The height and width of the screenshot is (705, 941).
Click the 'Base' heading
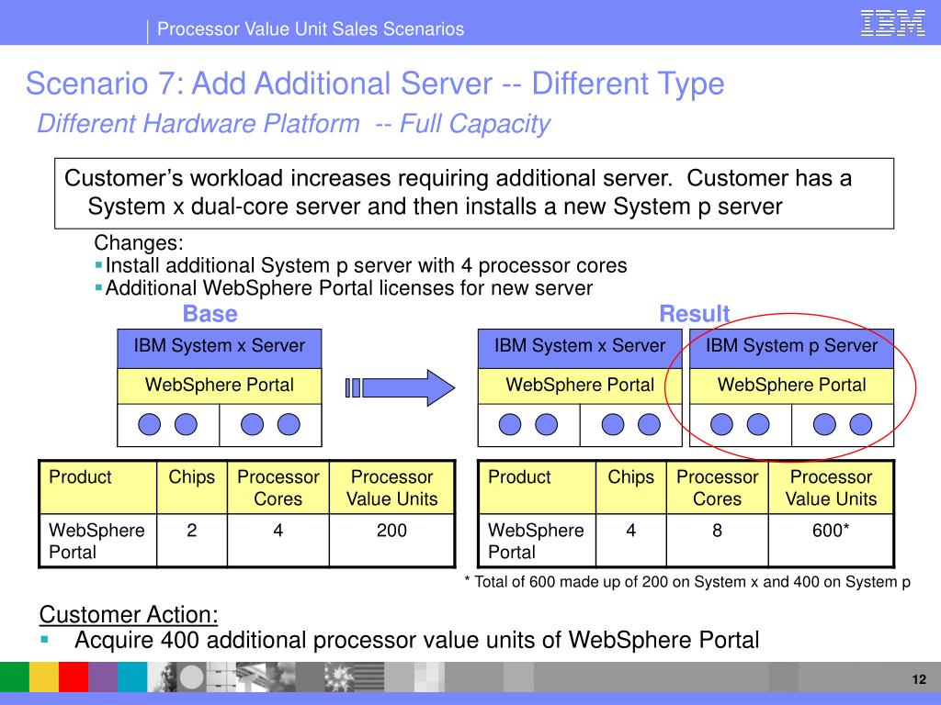pos(210,314)
